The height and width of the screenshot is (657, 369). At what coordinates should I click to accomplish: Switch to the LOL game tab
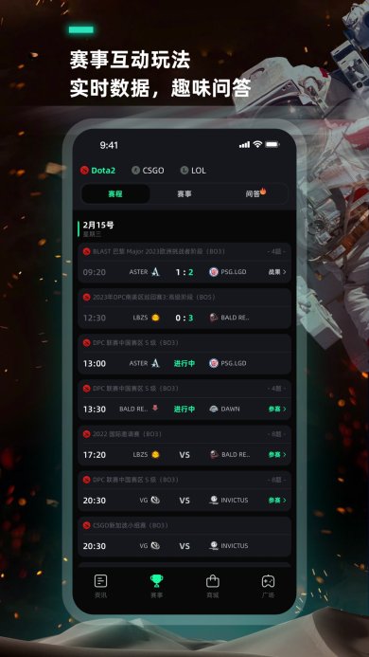193,171
